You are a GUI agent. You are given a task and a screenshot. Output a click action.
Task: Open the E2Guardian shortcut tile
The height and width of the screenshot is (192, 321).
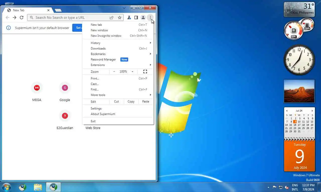(x=65, y=120)
